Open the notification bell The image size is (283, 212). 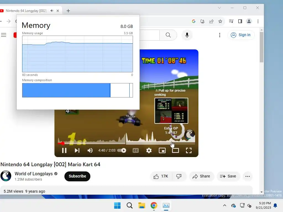click(x=275, y=205)
